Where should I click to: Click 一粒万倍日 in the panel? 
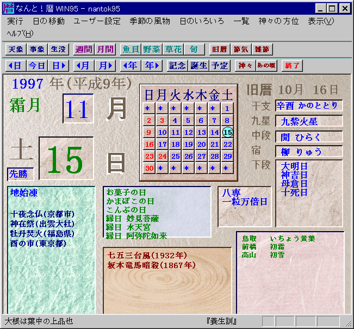[245, 202]
